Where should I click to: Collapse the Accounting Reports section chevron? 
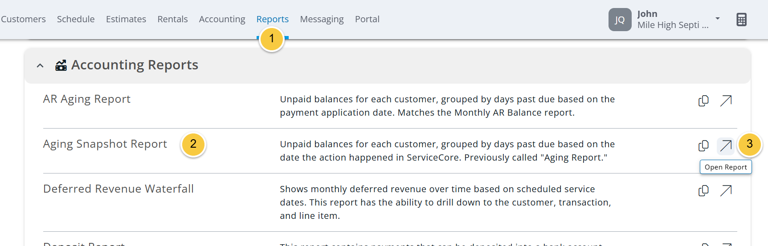(x=40, y=66)
